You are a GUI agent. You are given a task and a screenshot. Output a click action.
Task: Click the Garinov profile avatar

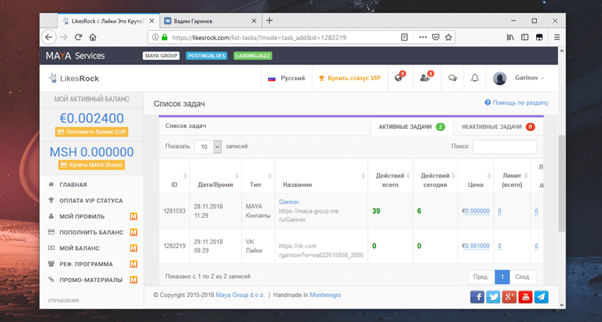pos(500,78)
